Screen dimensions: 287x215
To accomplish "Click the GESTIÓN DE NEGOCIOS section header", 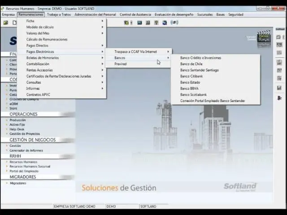I will pyautogui.click(x=33, y=140).
